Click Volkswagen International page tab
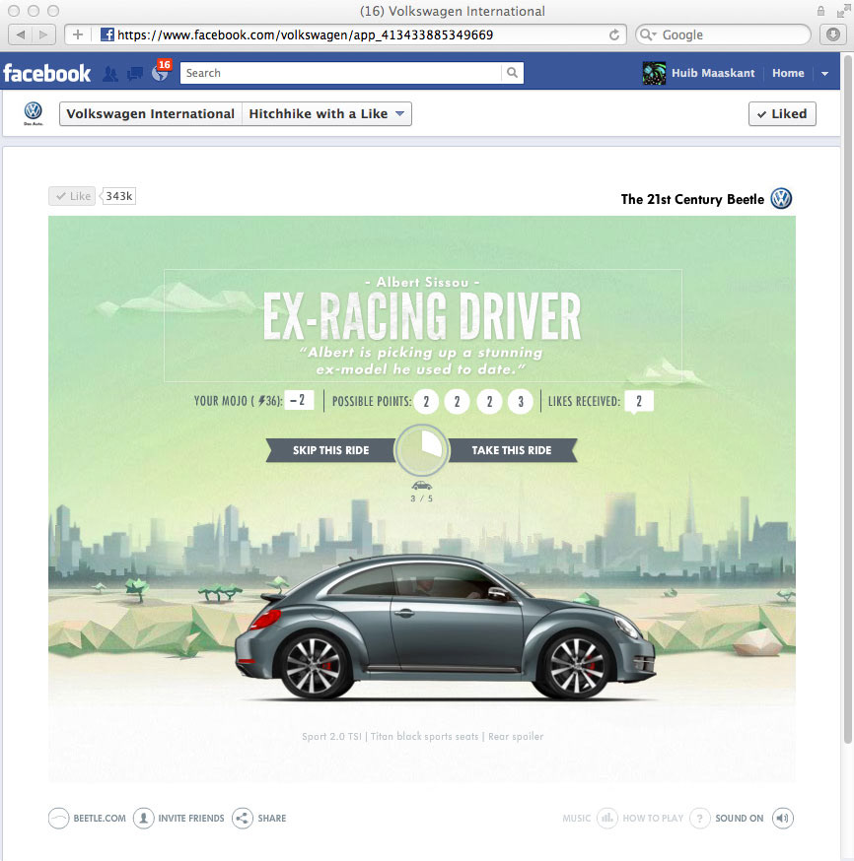Viewport: 854px width, 861px height. click(x=151, y=113)
